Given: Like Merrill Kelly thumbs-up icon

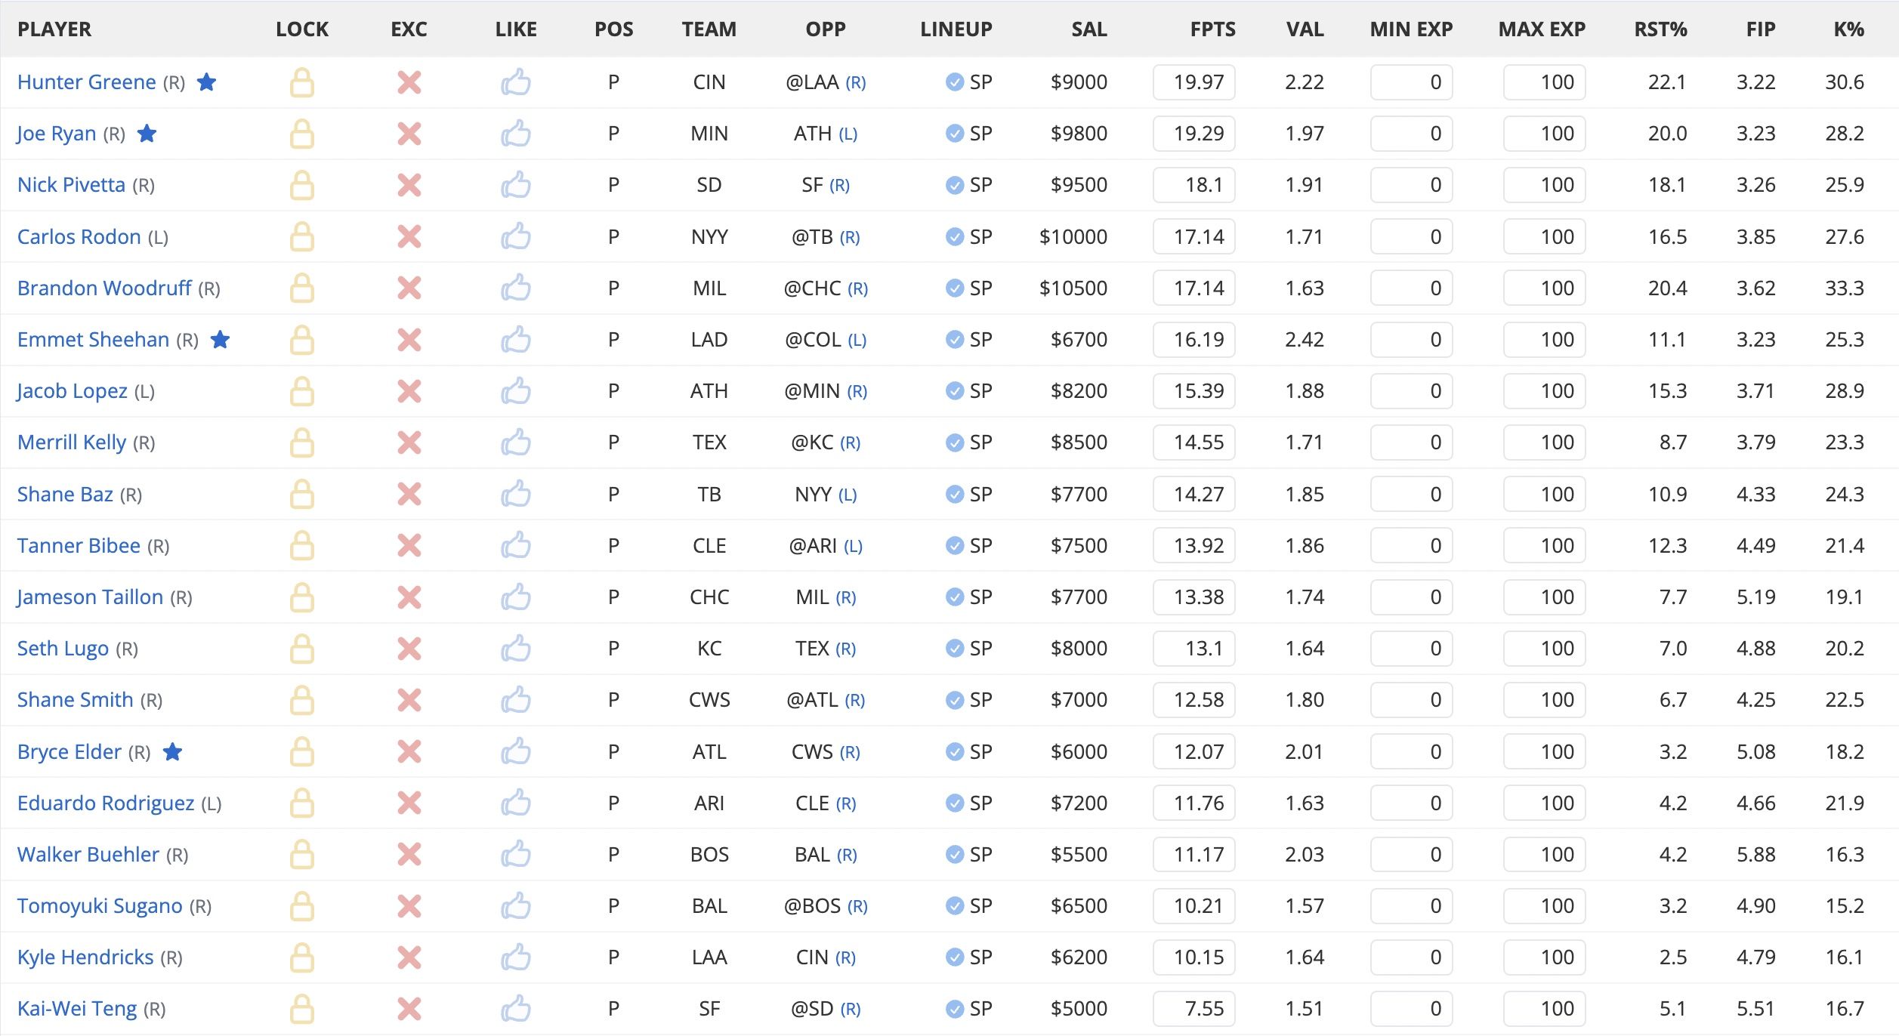Looking at the screenshot, I should point(516,442).
